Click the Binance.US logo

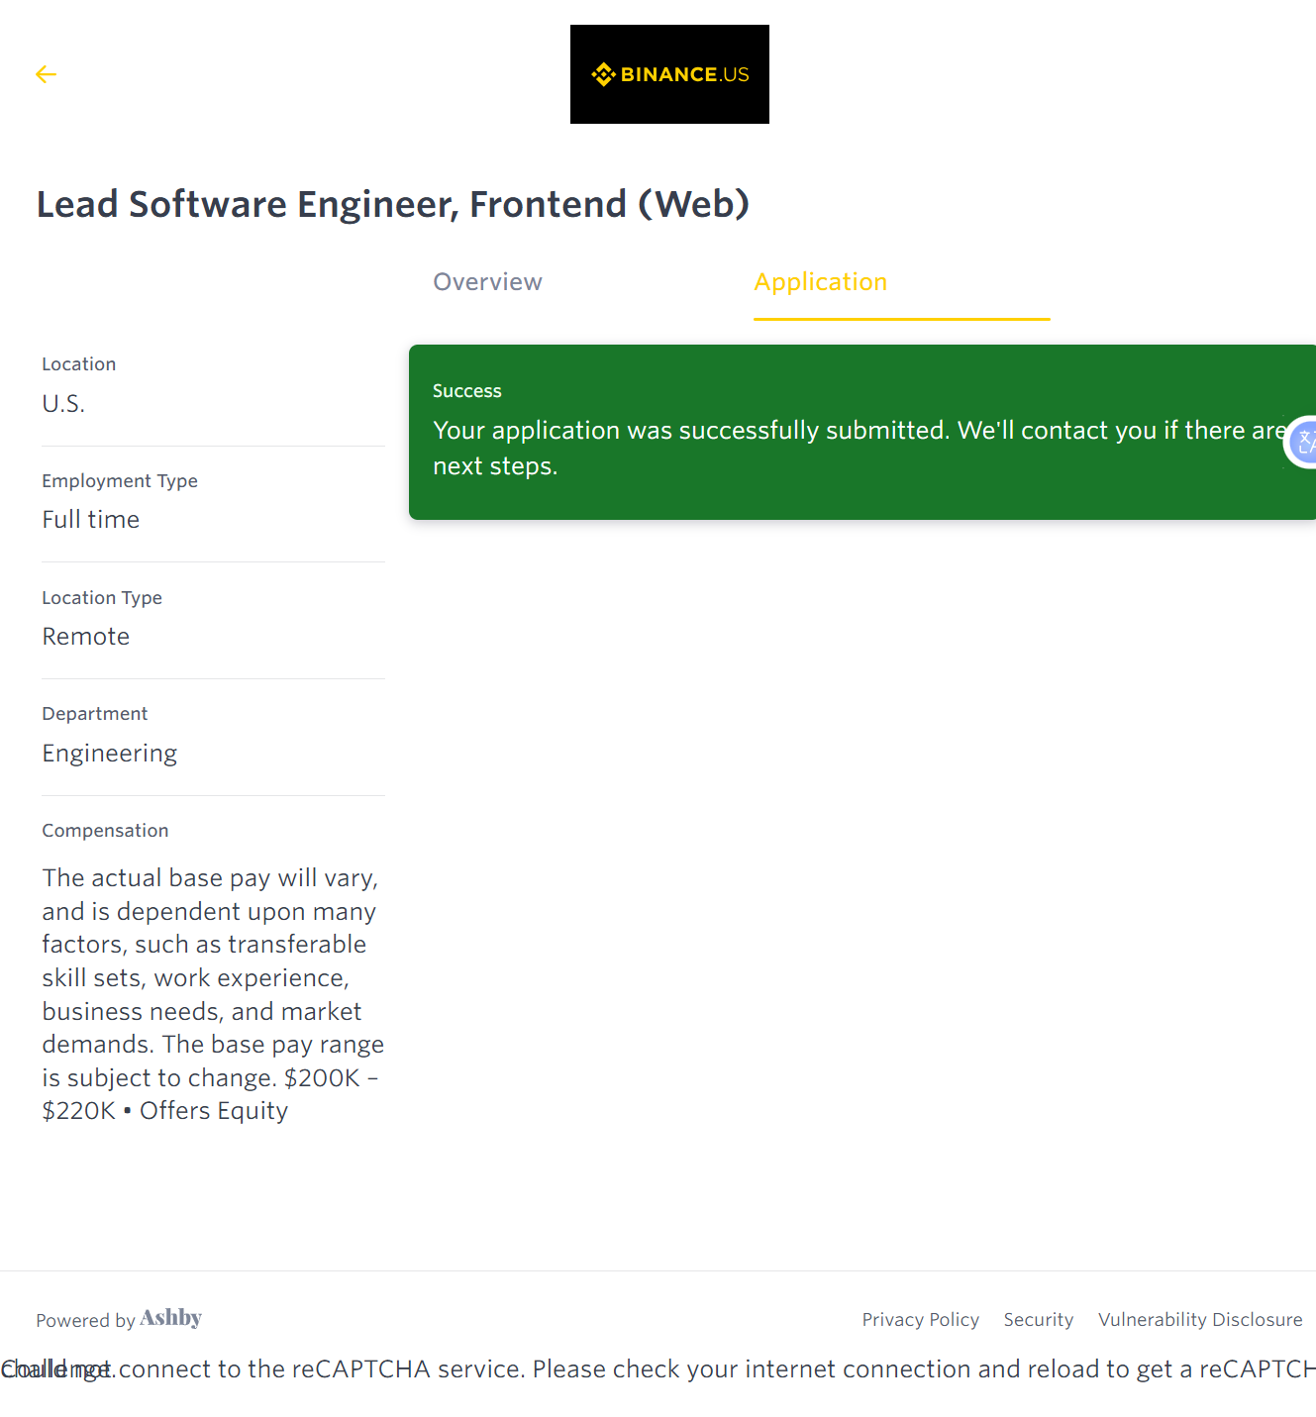(x=669, y=74)
